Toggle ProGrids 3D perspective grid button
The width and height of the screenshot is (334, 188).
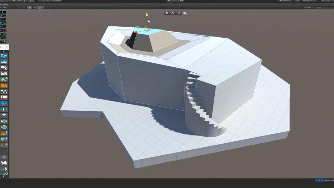click(x=3, y=41)
